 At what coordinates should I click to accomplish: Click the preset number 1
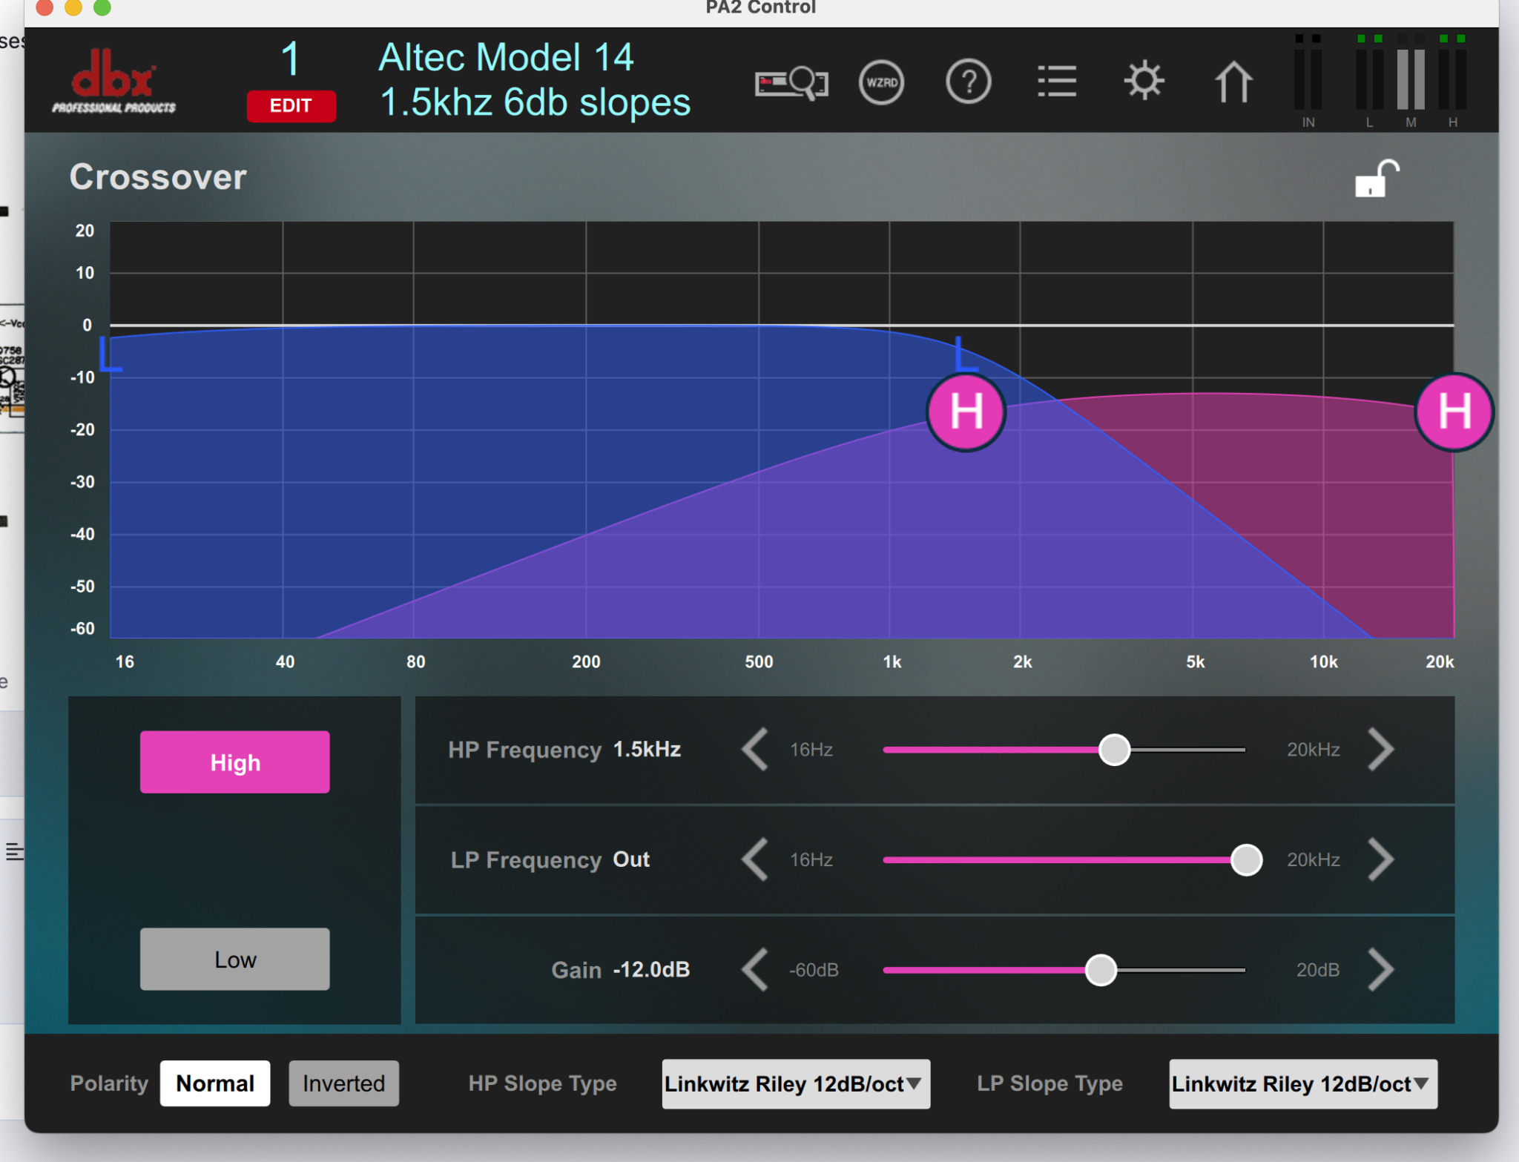click(290, 59)
